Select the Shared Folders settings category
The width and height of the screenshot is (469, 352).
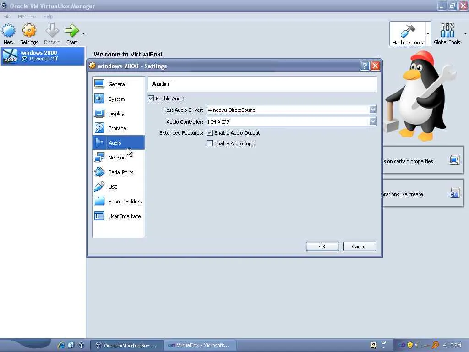119,202
